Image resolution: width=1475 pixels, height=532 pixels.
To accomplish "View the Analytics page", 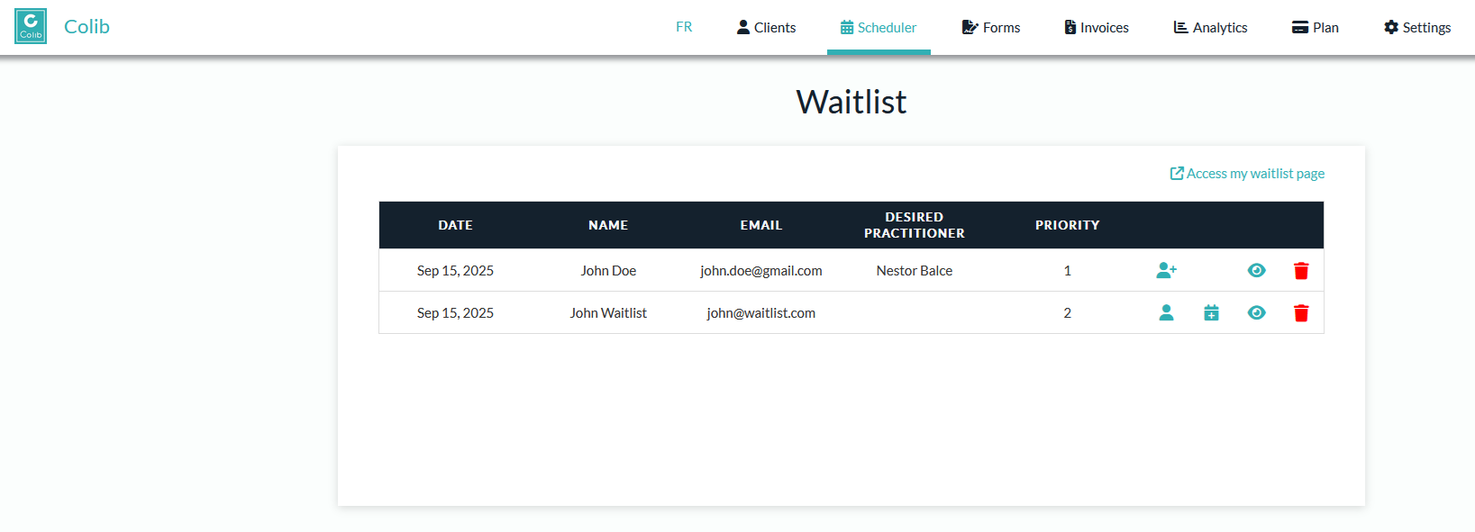I will (x=1210, y=27).
